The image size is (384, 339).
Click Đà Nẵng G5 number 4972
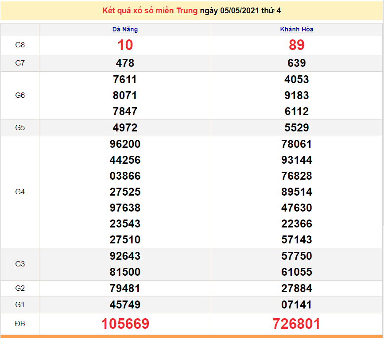[x=125, y=128]
